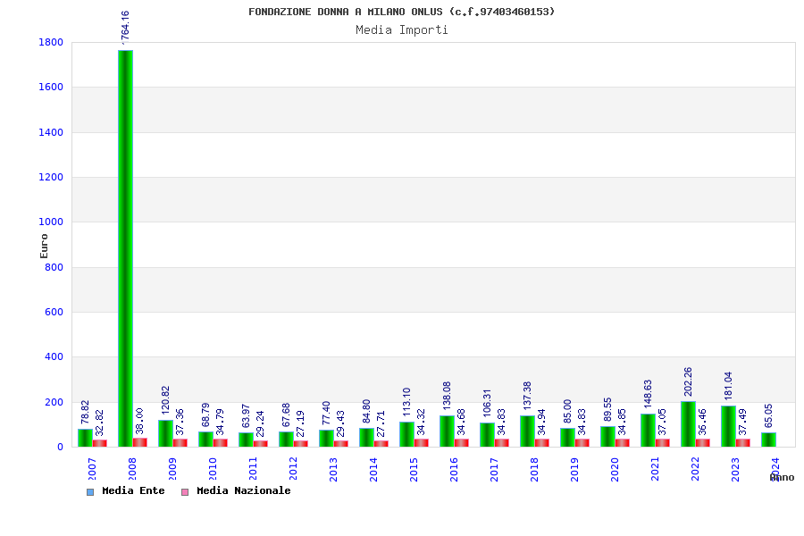The width and height of the screenshot is (804, 536).
Task: Click the value label 68.79
Action: click(x=205, y=415)
